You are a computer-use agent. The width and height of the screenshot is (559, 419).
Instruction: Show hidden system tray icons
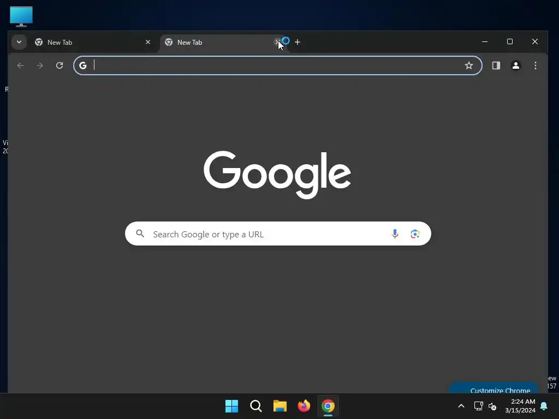461,406
